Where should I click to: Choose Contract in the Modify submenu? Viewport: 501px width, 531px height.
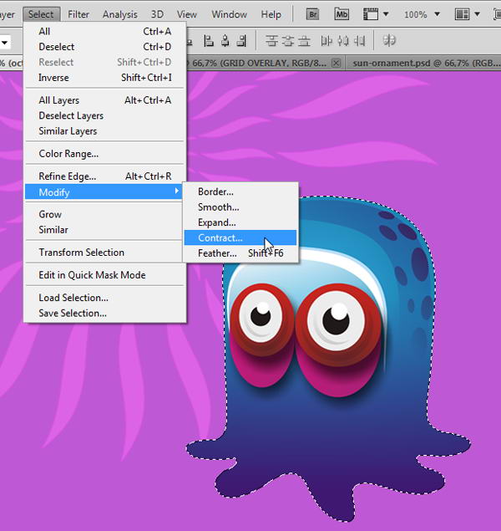(x=240, y=237)
